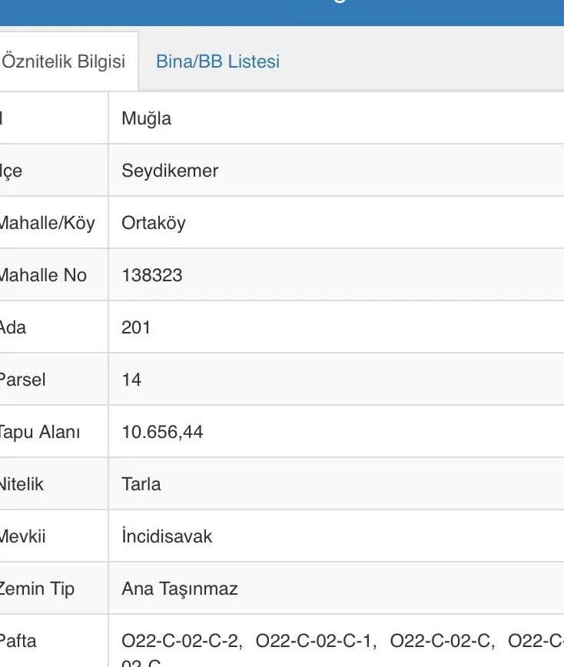Click the Muğla province value

coord(146,118)
